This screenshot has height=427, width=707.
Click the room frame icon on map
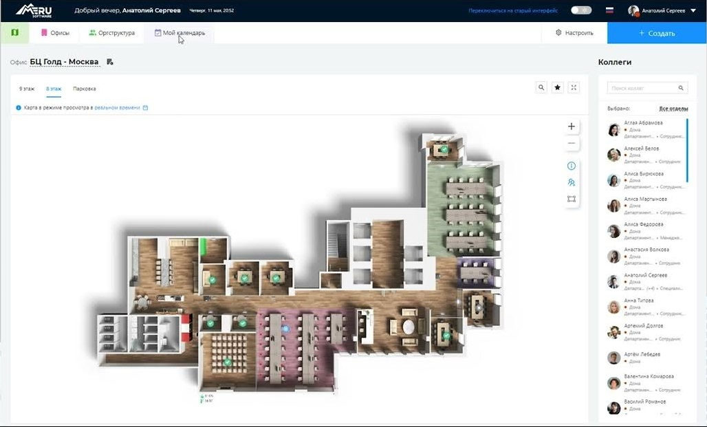coord(571,199)
